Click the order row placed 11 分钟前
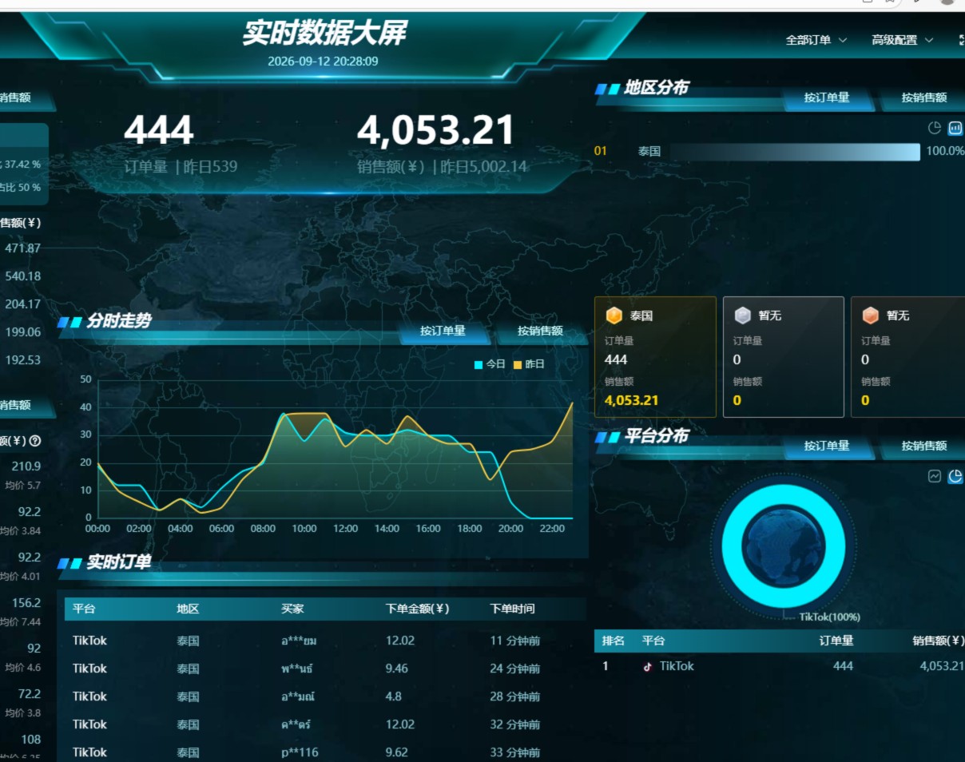Image resolution: width=965 pixels, height=762 pixels. point(325,641)
